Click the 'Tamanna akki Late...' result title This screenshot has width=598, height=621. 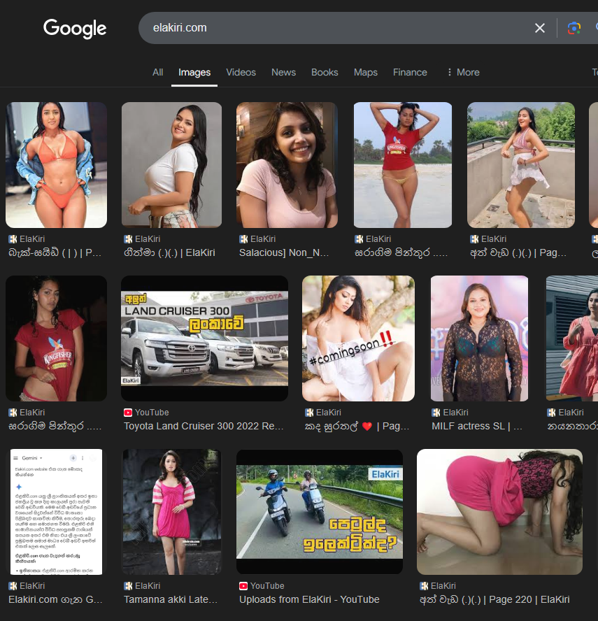click(171, 599)
